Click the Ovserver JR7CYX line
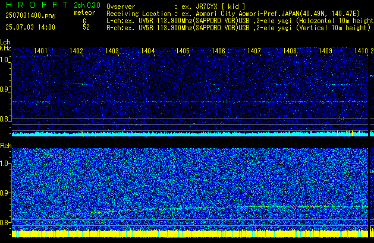The height and width of the screenshot is (243, 374). [176, 7]
